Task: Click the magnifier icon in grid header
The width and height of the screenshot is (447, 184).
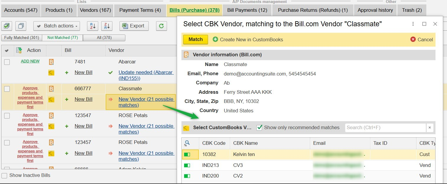Action: 187,143
